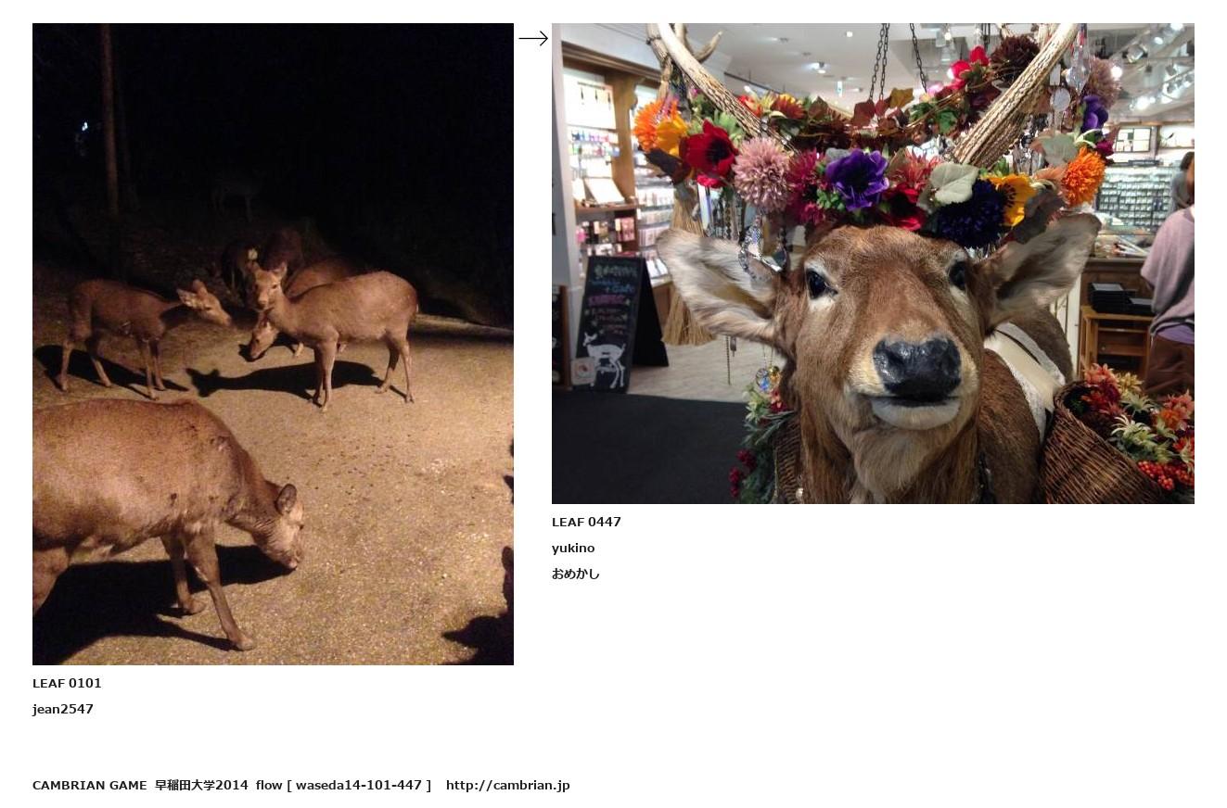Open the night deer photo on the left
This screenshot has width=1227, height=808.
coord(273,344)
